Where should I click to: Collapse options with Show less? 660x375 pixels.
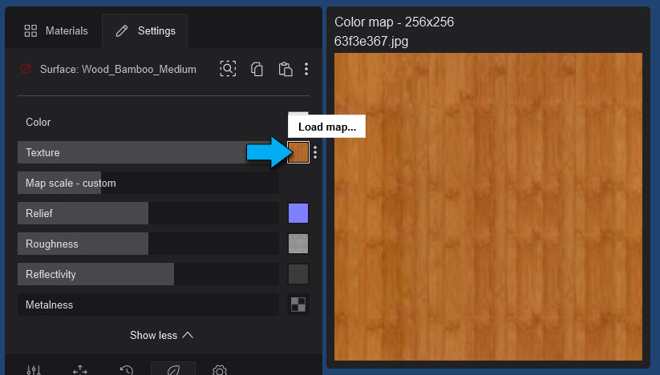click(161, 335)
